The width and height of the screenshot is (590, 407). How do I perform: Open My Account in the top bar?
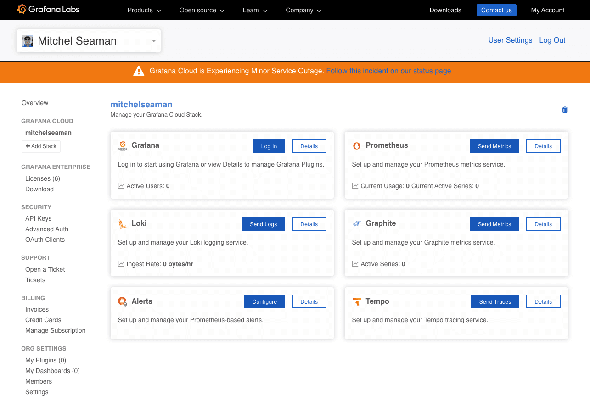[x=548, y=10]
